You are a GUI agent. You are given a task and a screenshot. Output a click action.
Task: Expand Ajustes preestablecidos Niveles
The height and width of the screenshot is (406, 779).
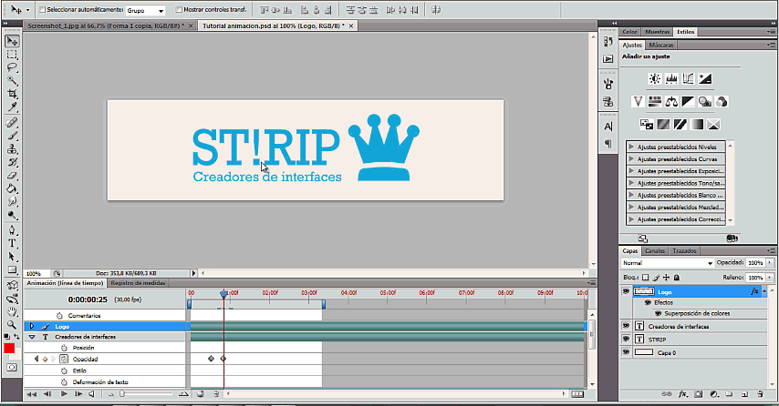click(x=631, y=147)
